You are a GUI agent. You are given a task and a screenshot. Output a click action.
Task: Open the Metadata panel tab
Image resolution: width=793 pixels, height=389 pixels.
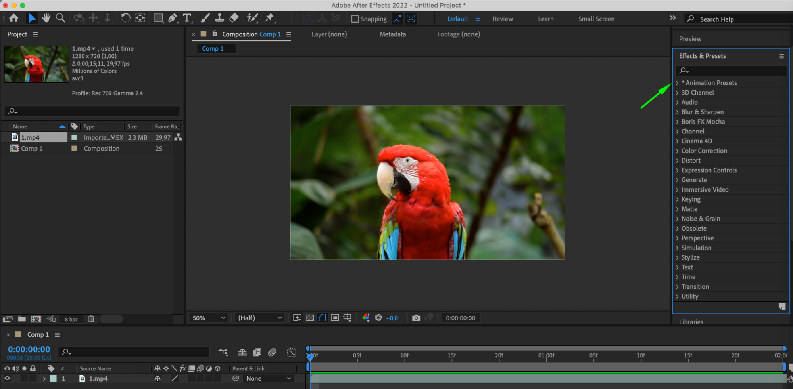[x=392, y=34]
